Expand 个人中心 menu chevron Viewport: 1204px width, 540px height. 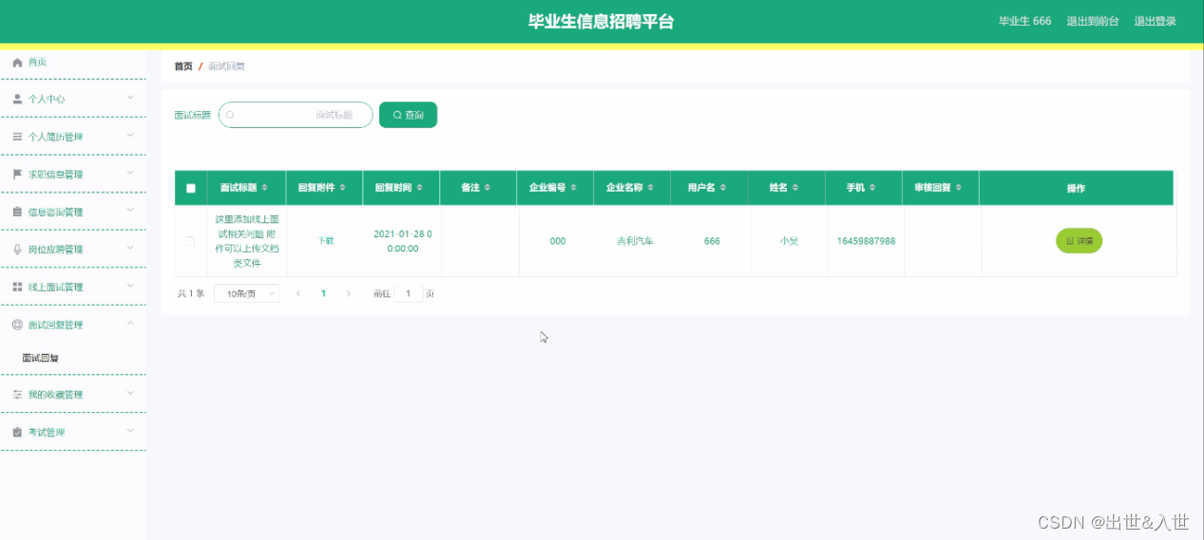pyautogui.click(x=130, y=98)
